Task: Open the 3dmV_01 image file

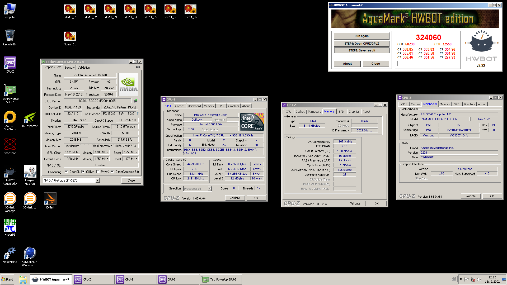Action: point(70,39)
